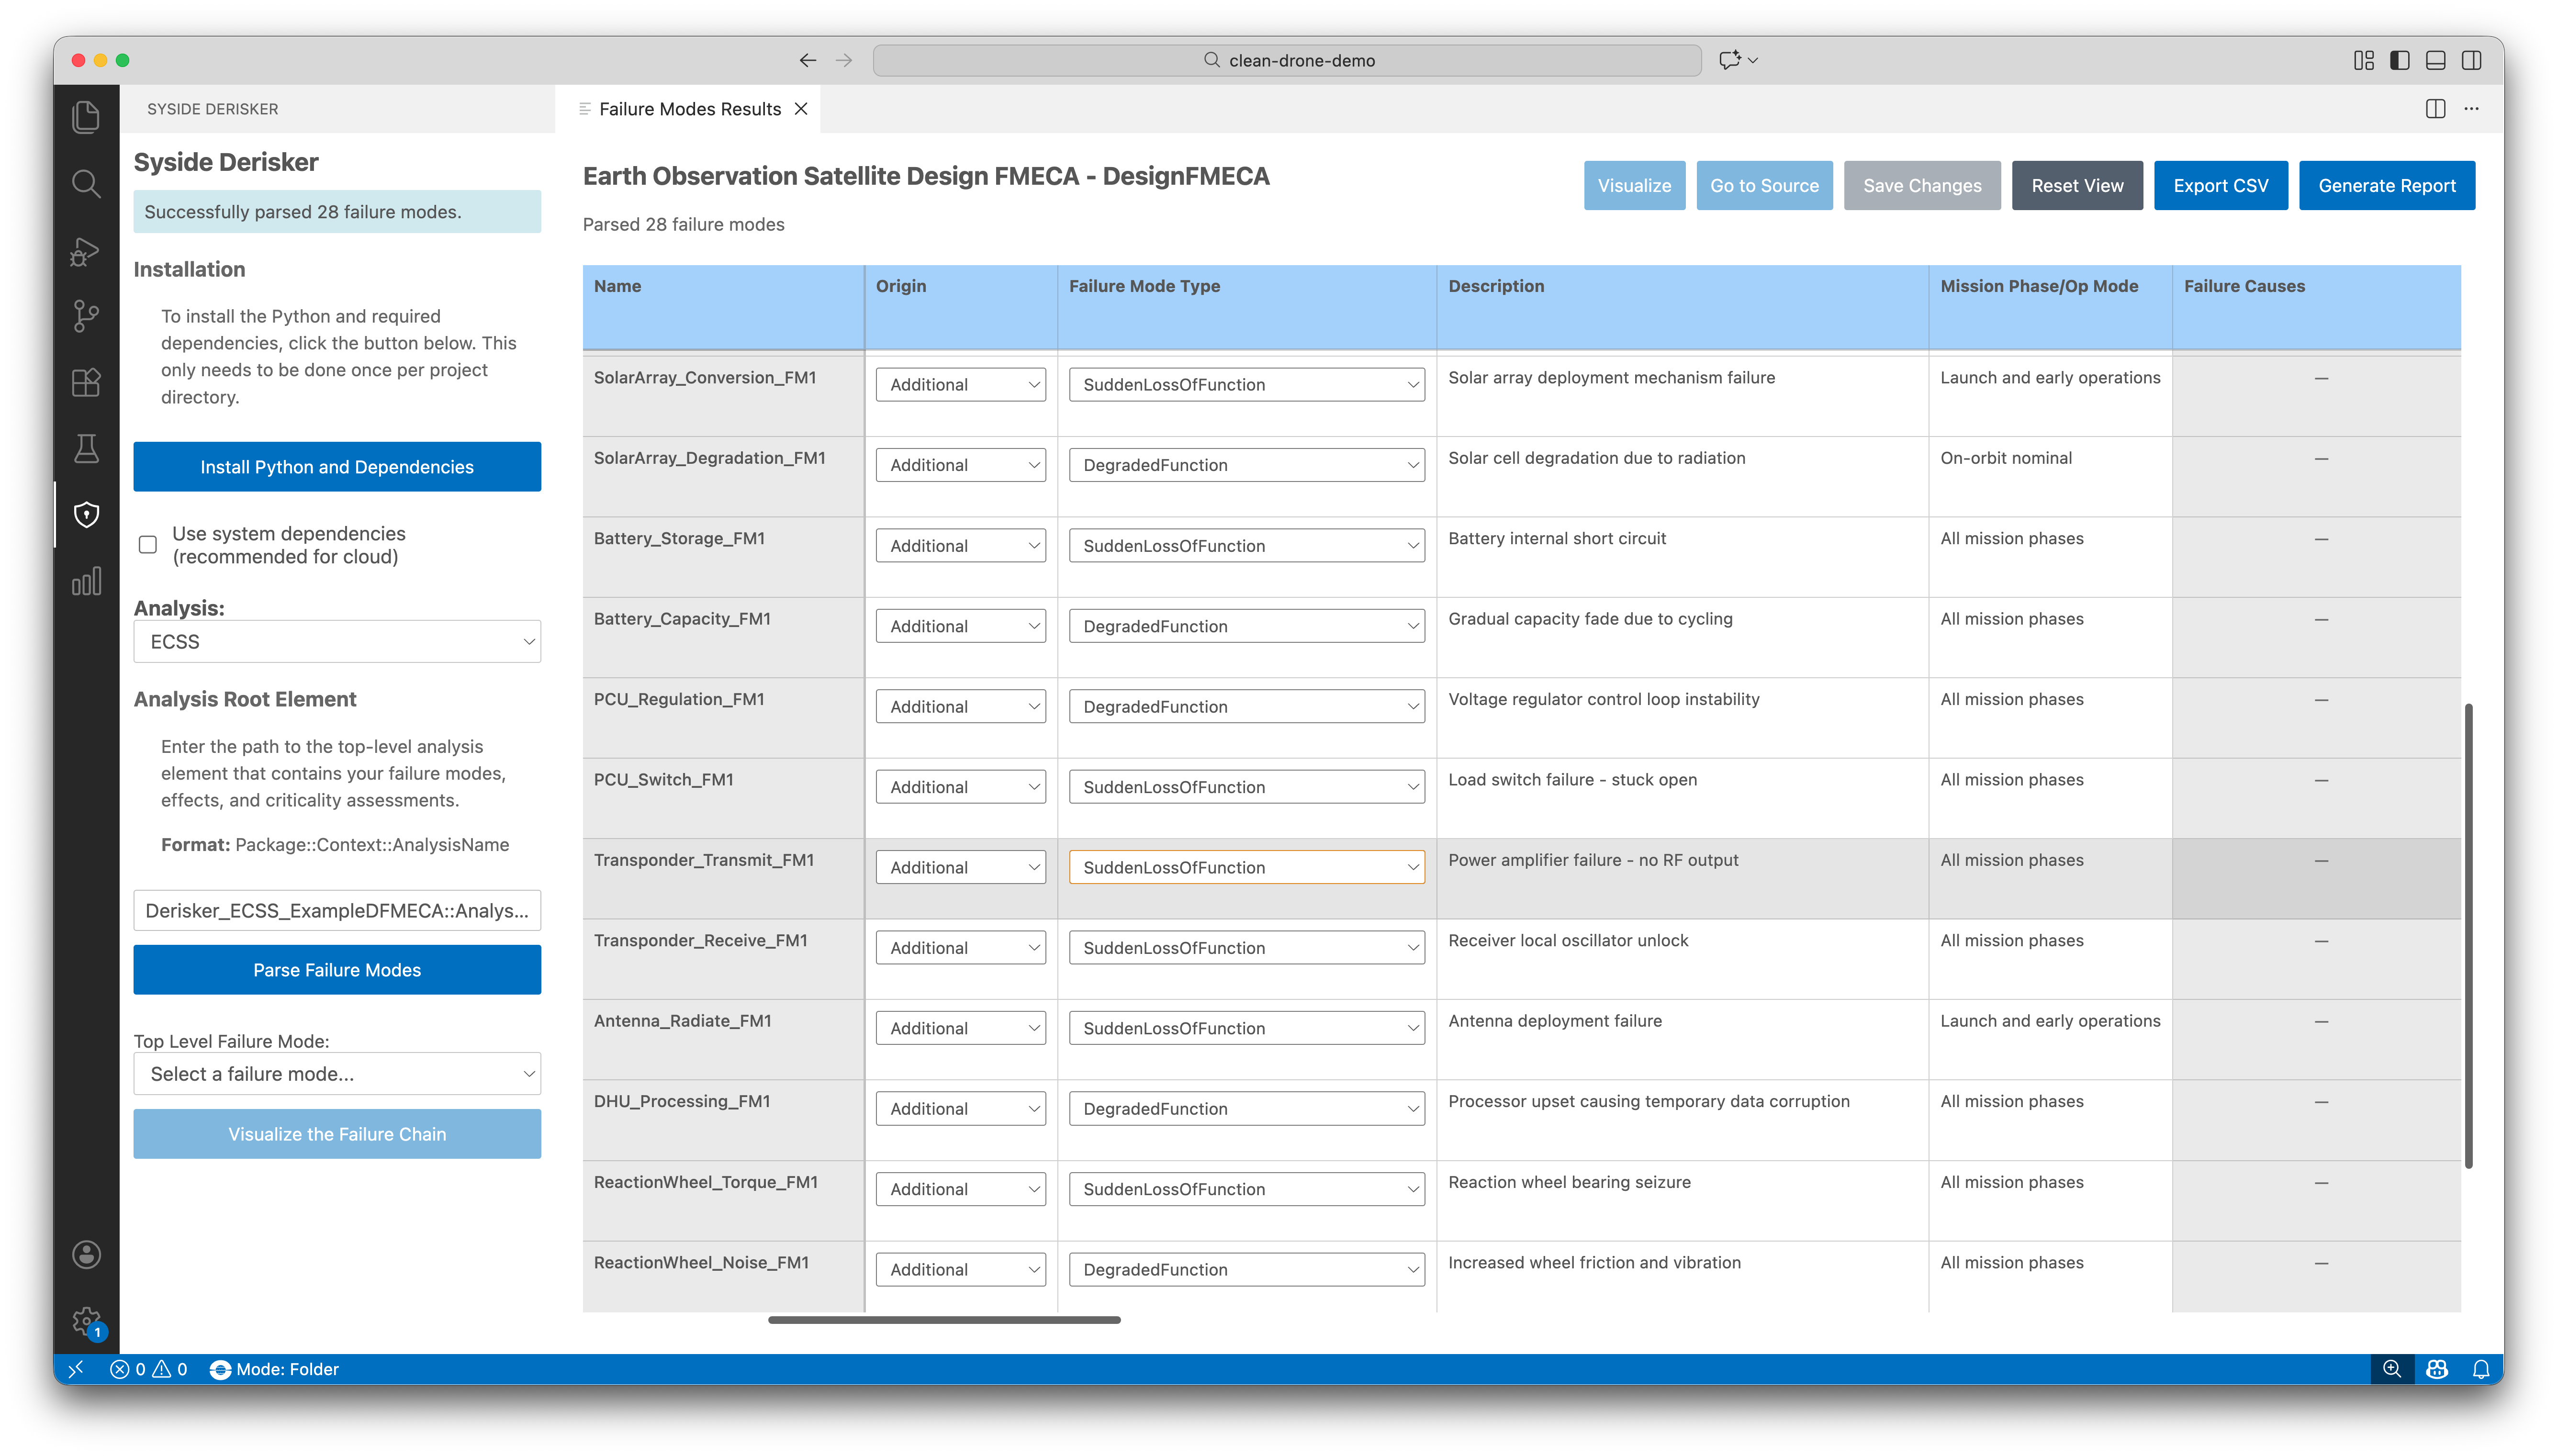Expand Top Level Failure Mode dropdown

[337, 1074]
